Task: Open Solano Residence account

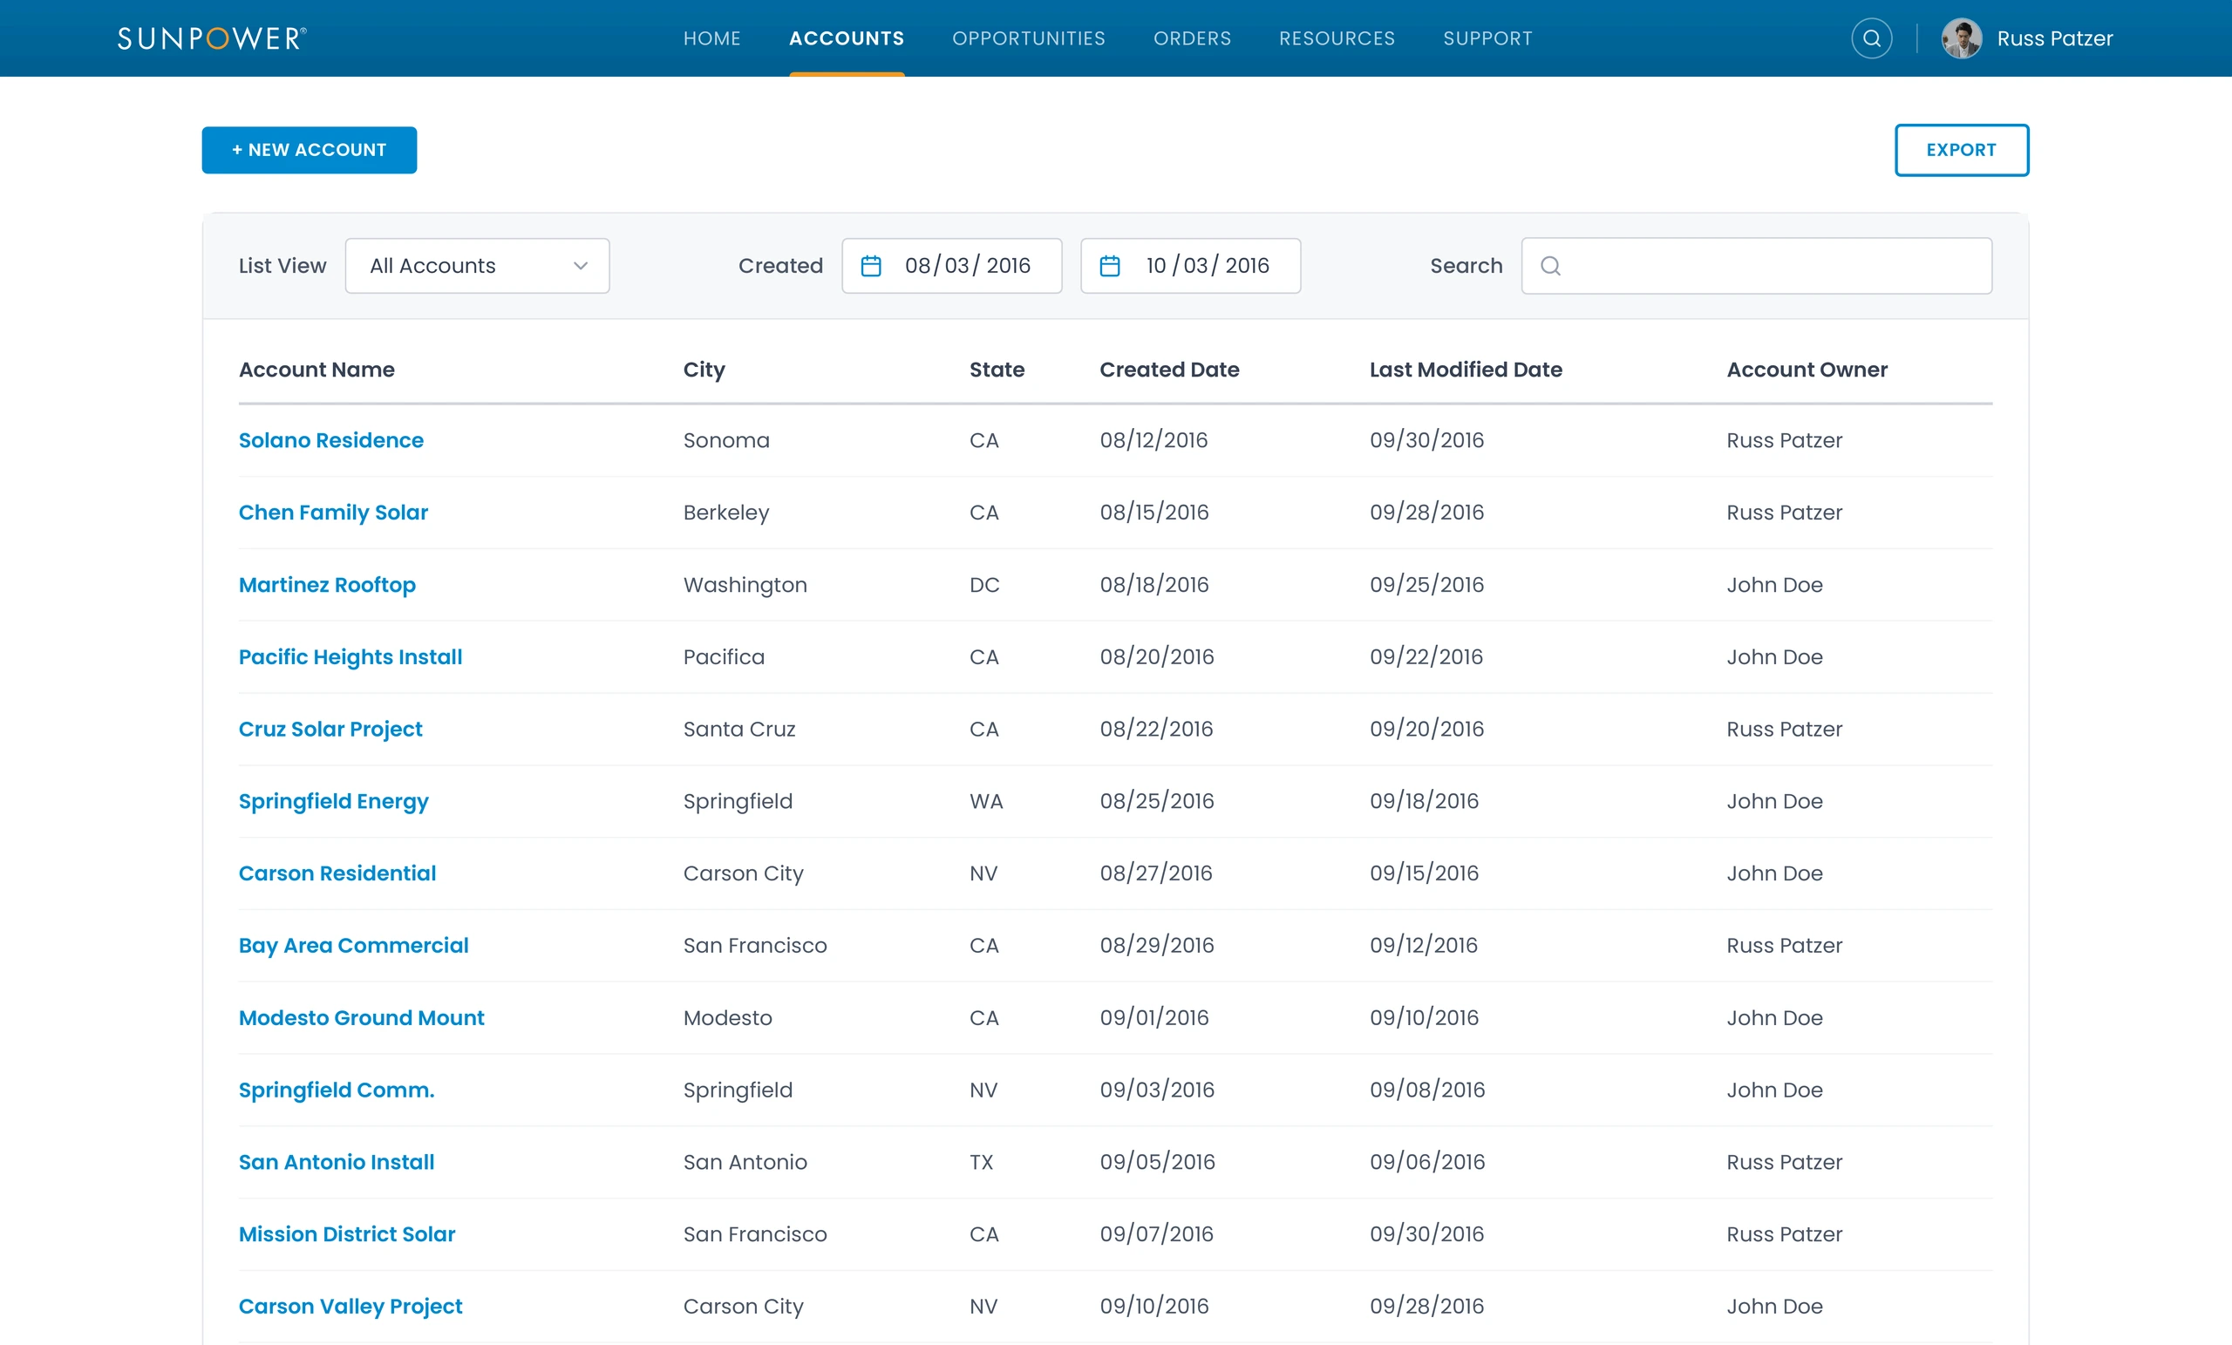Action: (330, 440)
